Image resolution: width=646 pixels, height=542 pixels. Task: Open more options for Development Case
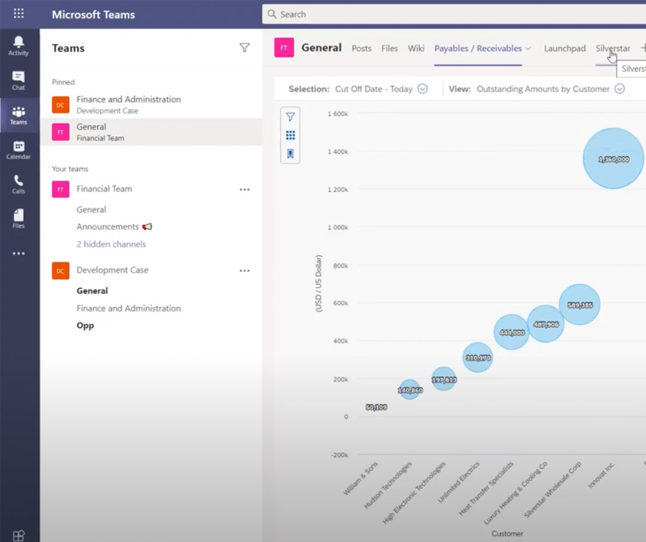pos(245,271)
